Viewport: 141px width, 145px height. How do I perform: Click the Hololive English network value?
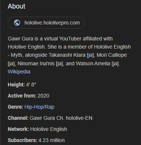(48, 129)
